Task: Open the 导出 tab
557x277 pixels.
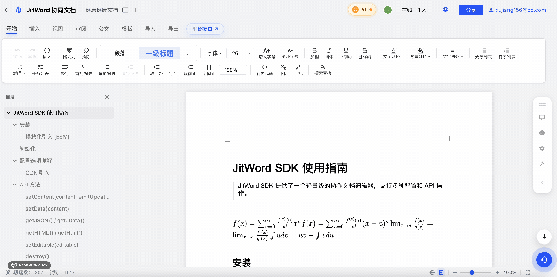Action: 173,29
